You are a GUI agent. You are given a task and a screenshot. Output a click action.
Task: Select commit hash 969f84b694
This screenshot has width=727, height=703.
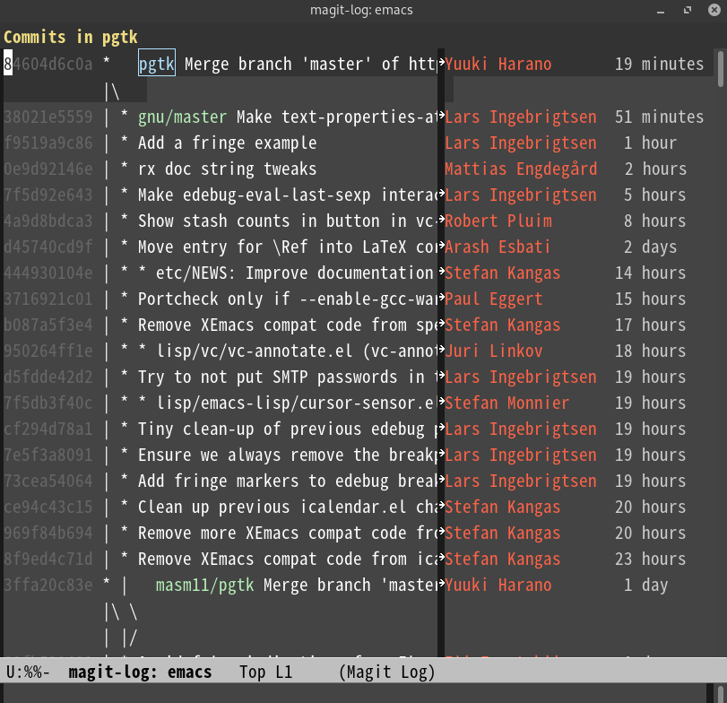click(x=48, y=533)
